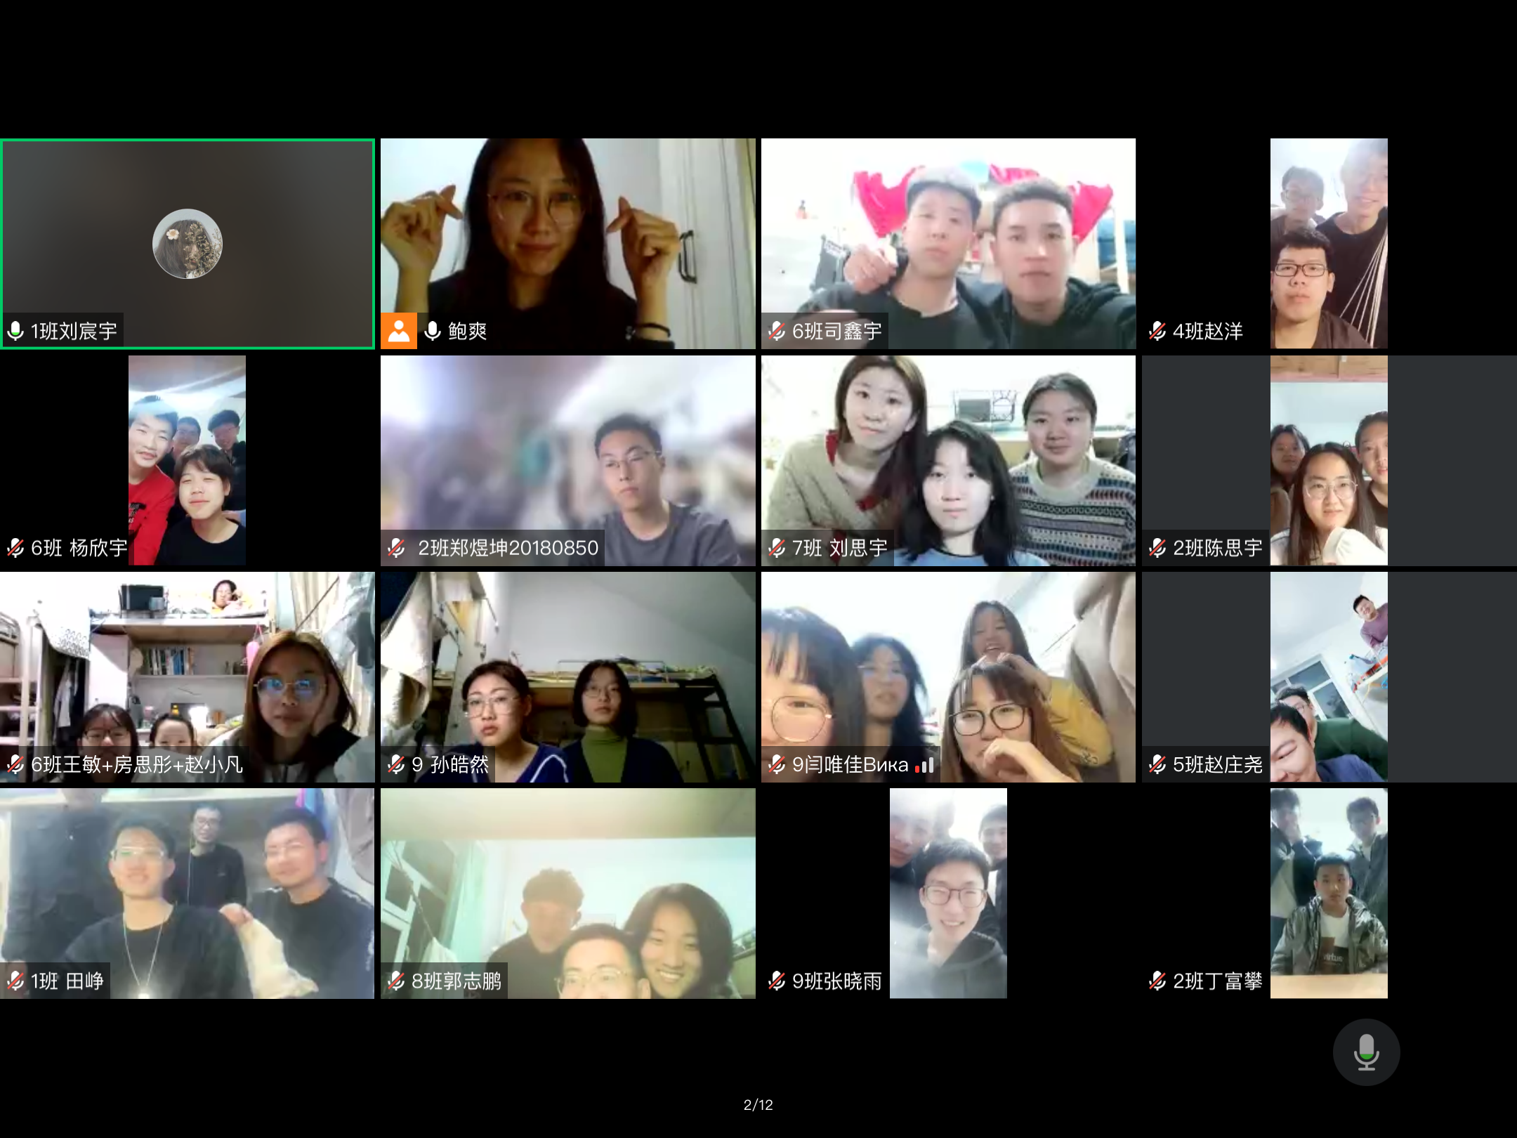1517x1138 pixels.
Task: Click the name label 6班 杨欣宇
Action: 79,548
